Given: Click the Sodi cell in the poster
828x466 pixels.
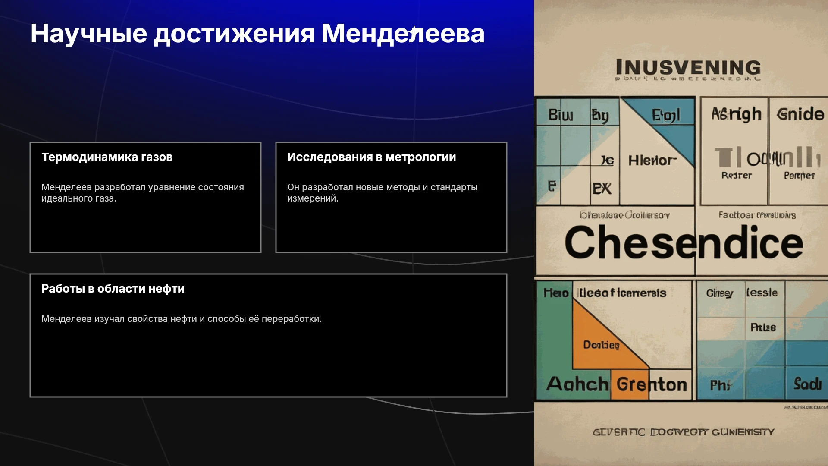Looking at the screenshot, I should (x=807, y=384).
